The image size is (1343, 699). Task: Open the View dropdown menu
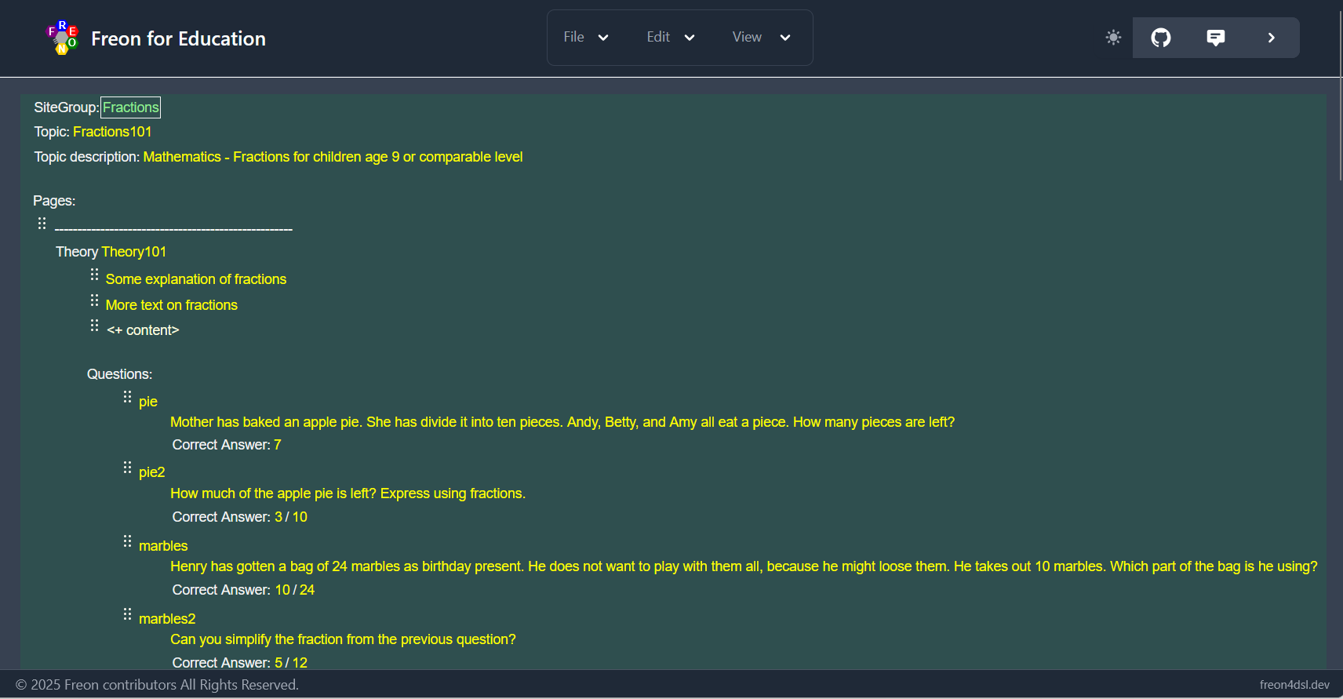[x=761, y=38]
